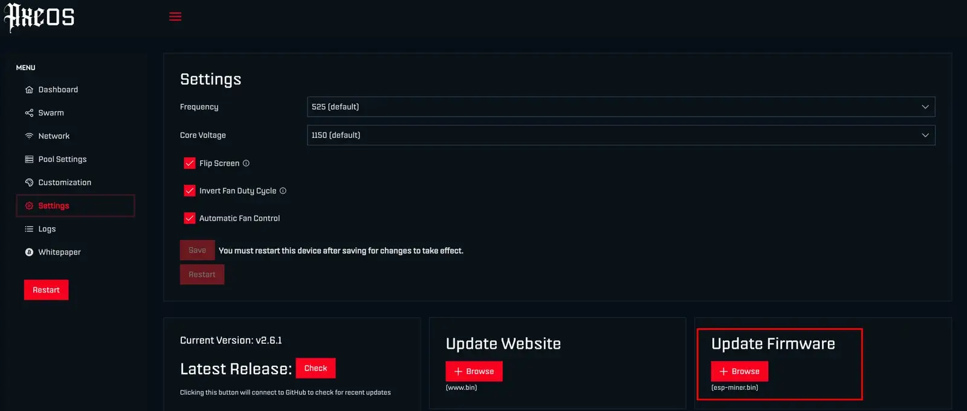Uncheck Invert Fan Duty Cycle
This screenshot has height=411, width=967.
pyautogui.click(x=190, y=191)
